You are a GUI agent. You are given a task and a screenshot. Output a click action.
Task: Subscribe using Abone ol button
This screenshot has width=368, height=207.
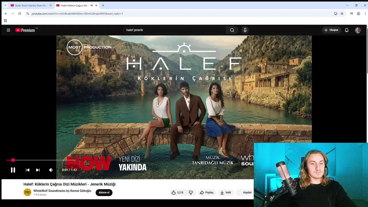coord(104,193)
